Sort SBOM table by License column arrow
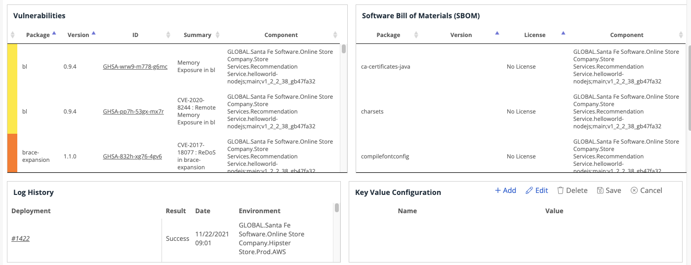 (x=563, y=33)
